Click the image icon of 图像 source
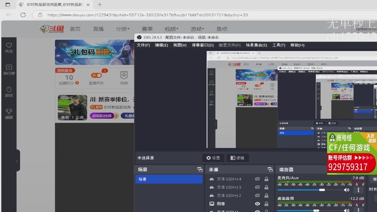The image size is (377, 212). click(x=212, y=204)
